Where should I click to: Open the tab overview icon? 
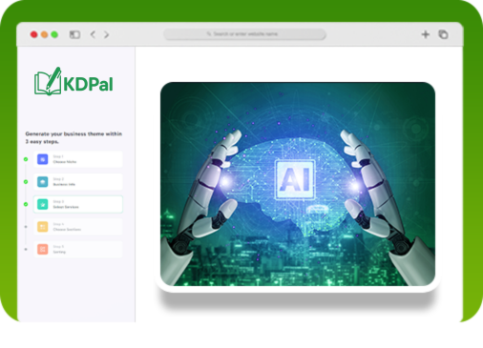coord(443,34)
